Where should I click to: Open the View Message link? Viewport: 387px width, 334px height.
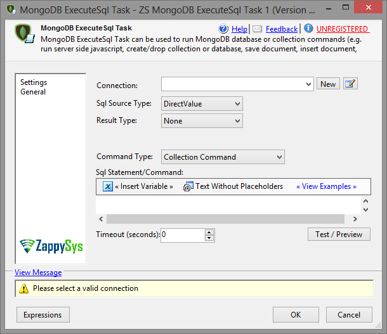click(38, 273)
